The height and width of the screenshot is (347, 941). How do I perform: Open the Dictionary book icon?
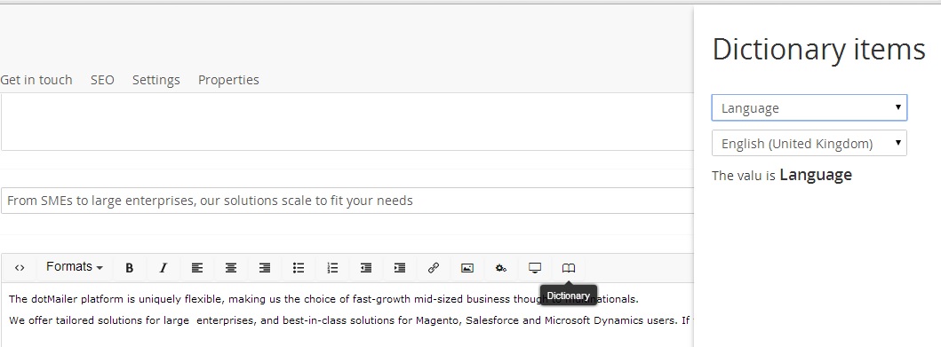[x=569, y=268]
